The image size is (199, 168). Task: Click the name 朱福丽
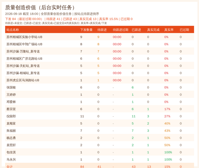tap(11, 131)
